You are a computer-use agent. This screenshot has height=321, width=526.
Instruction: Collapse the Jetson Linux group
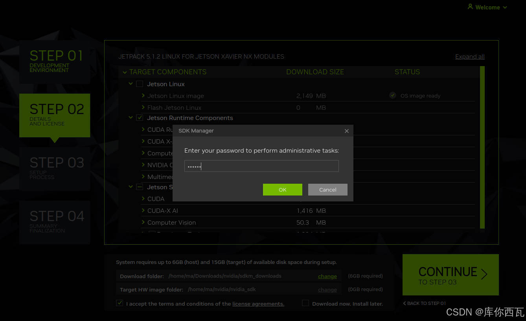(131, 84)
